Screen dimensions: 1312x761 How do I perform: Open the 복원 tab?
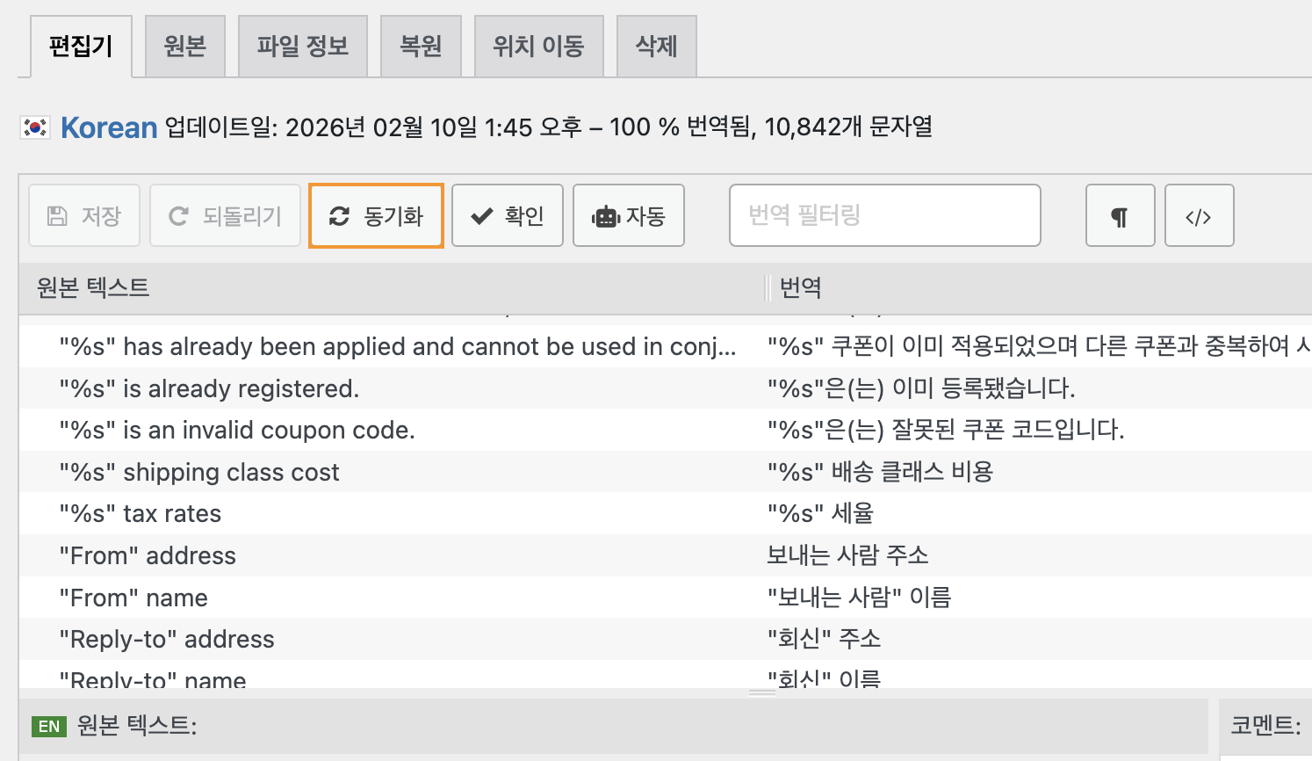point(421,47)
